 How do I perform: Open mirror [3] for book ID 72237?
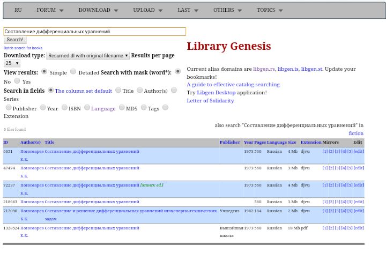pyautogui.click(x=338, y=185)
